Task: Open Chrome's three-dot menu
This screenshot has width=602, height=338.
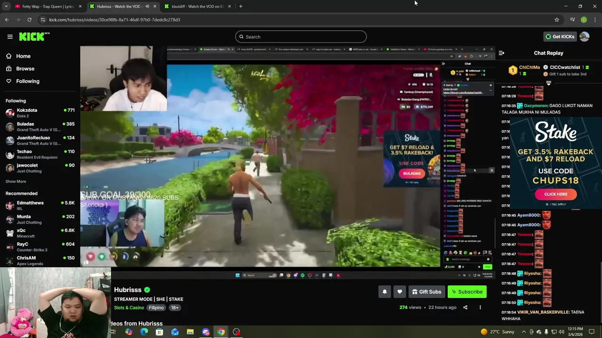Action: 595,20
